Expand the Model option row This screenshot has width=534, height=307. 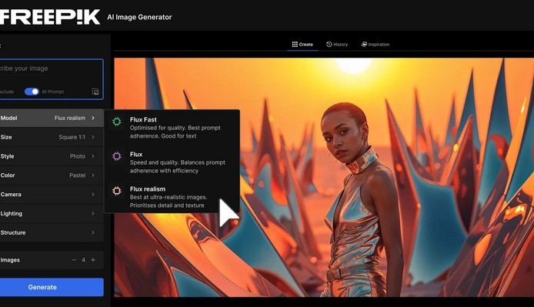(52, 118)
